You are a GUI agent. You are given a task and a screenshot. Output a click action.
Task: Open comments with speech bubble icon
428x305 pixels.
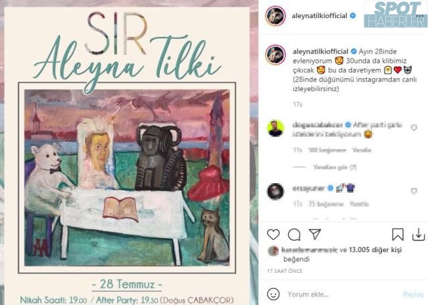pyautogui.click(x=294, y=235)
